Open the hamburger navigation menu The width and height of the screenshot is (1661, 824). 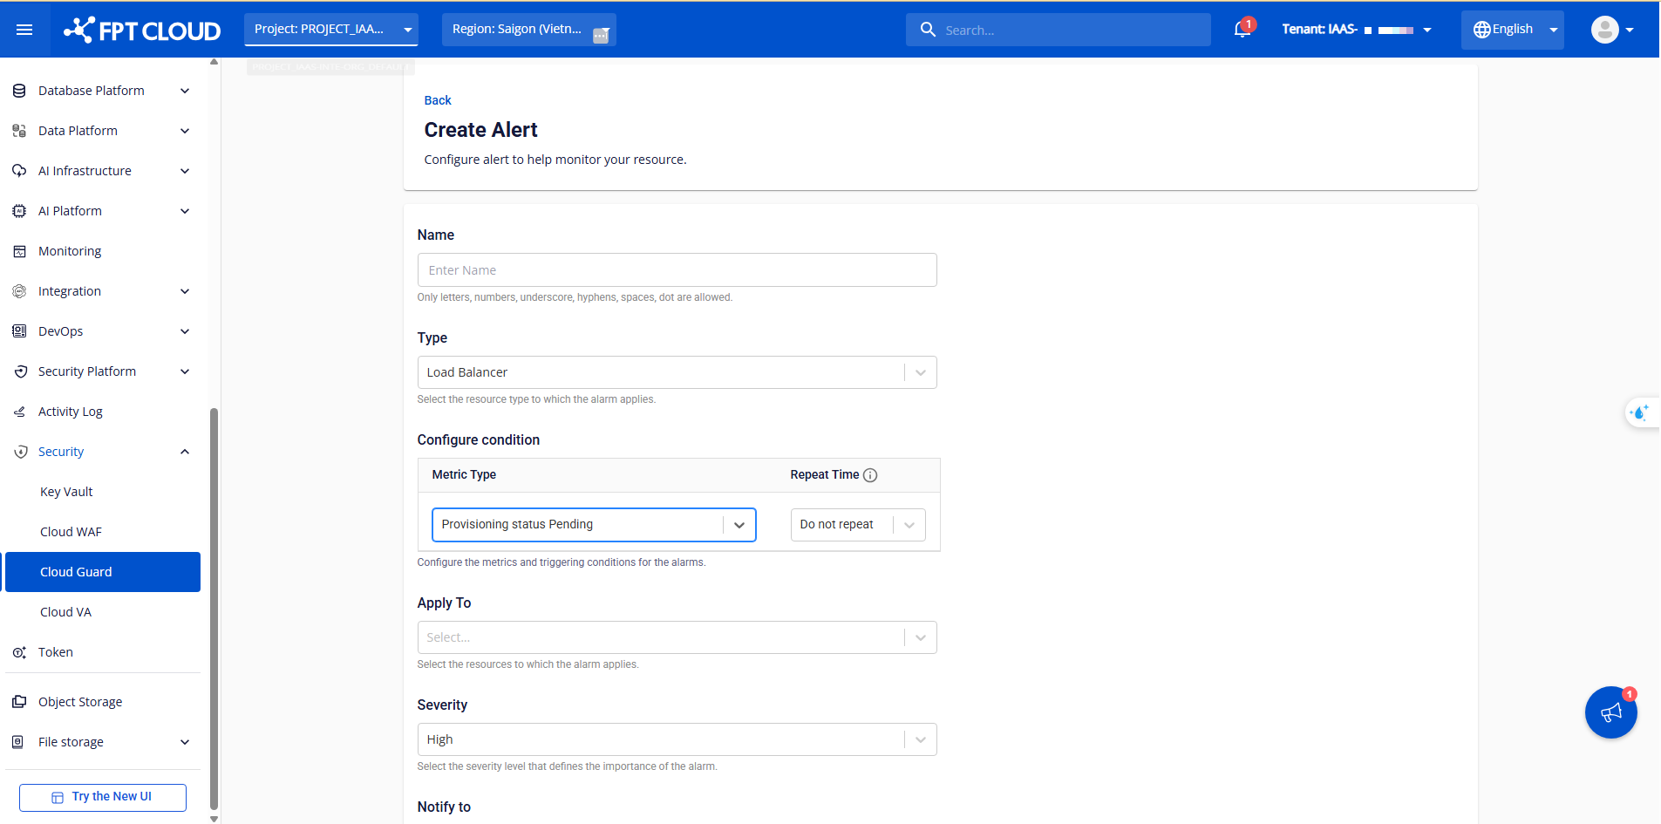pos(24,30)
